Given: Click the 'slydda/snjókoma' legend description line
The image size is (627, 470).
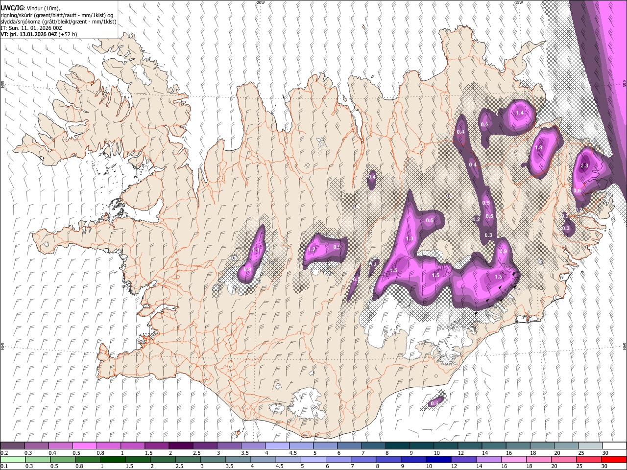Looking at the screenshot, I should click(58, 22).
